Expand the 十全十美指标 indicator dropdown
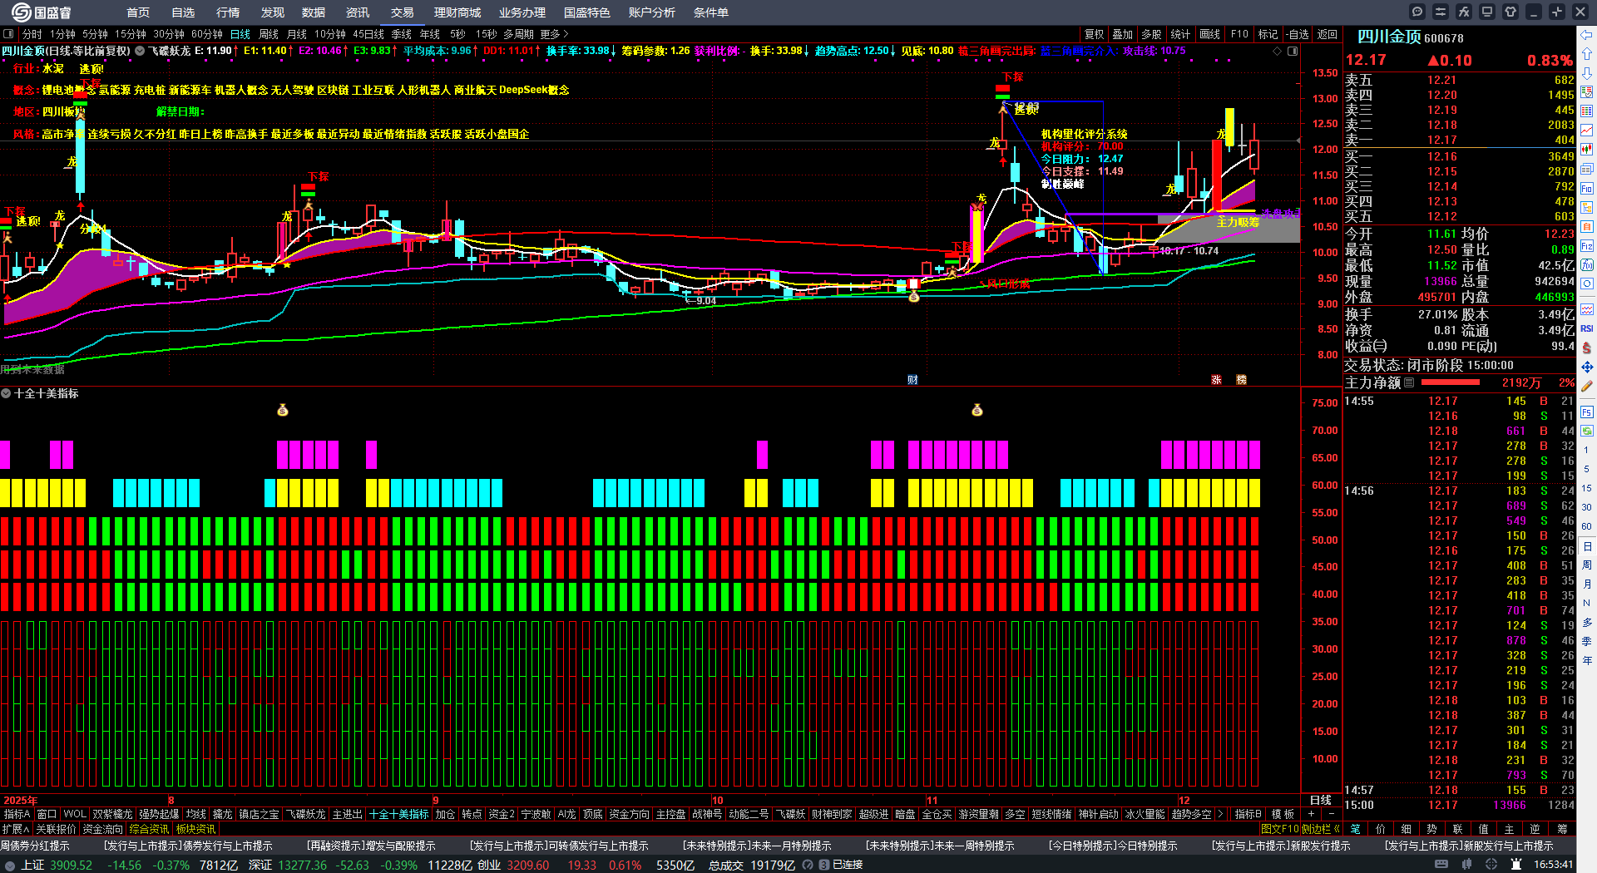The image size is (1597, 873). [x=6, y=393]
